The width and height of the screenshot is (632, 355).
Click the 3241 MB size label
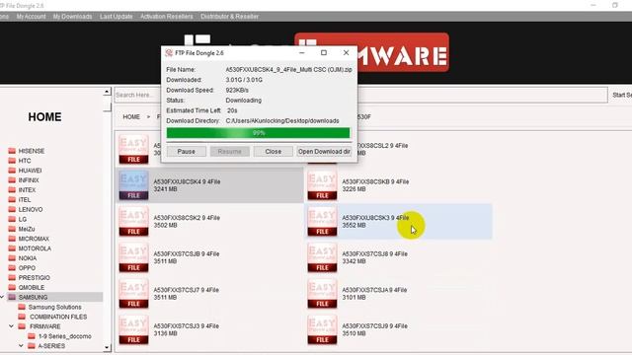[165, 188]
